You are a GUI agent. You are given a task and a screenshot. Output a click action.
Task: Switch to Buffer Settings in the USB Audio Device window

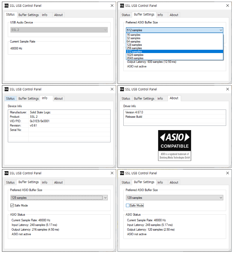pyautogui.click(x=29, y=15)
